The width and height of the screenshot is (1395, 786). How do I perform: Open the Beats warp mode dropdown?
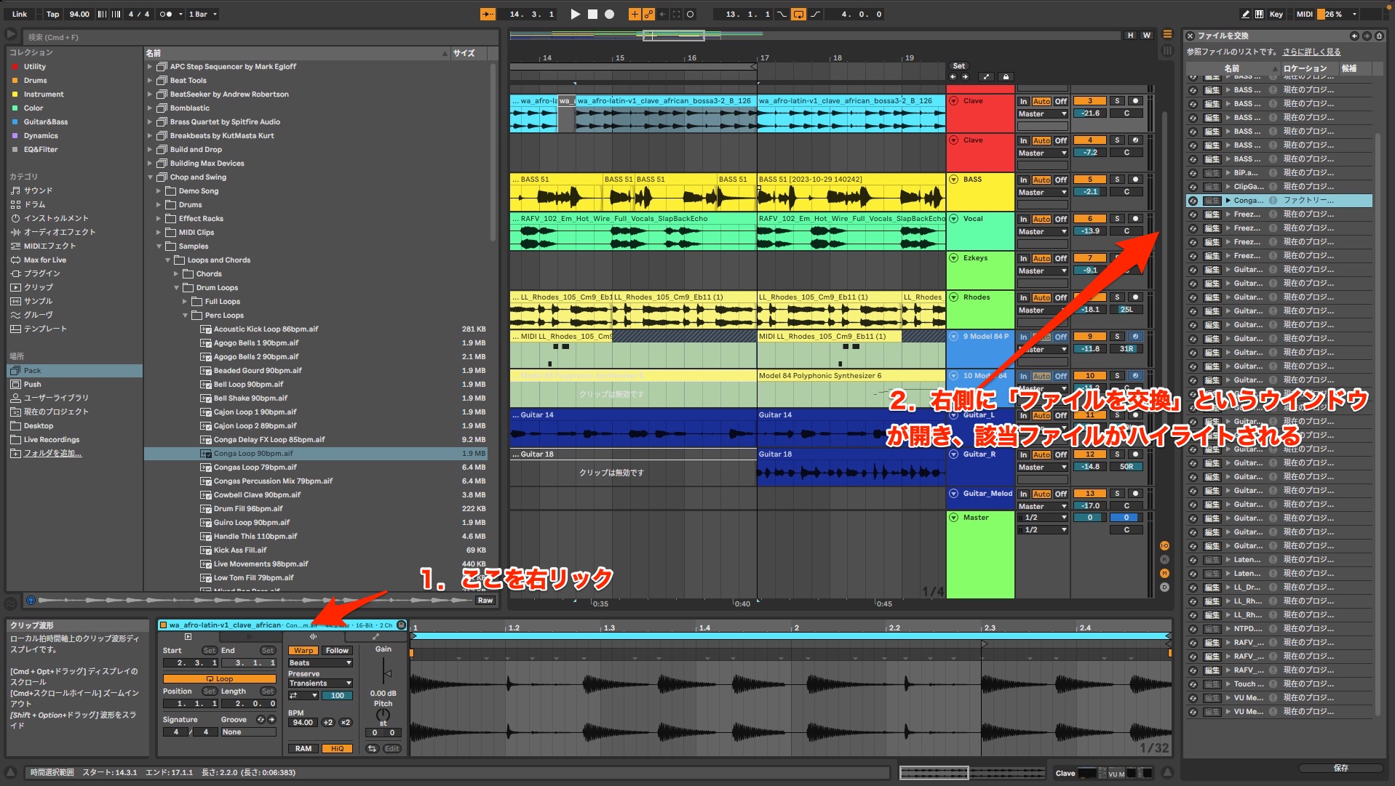(x=320, y=663)
